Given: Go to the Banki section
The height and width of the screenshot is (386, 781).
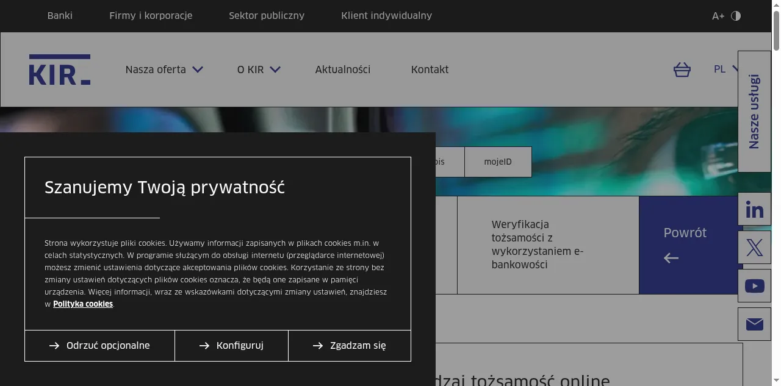Looking at the screenshot, I should click(x=60, y=16).
